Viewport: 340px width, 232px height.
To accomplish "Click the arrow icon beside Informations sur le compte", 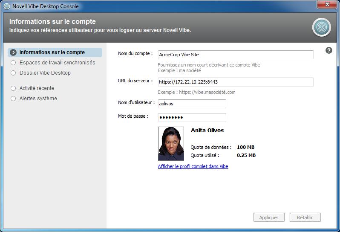I will 13,52.
